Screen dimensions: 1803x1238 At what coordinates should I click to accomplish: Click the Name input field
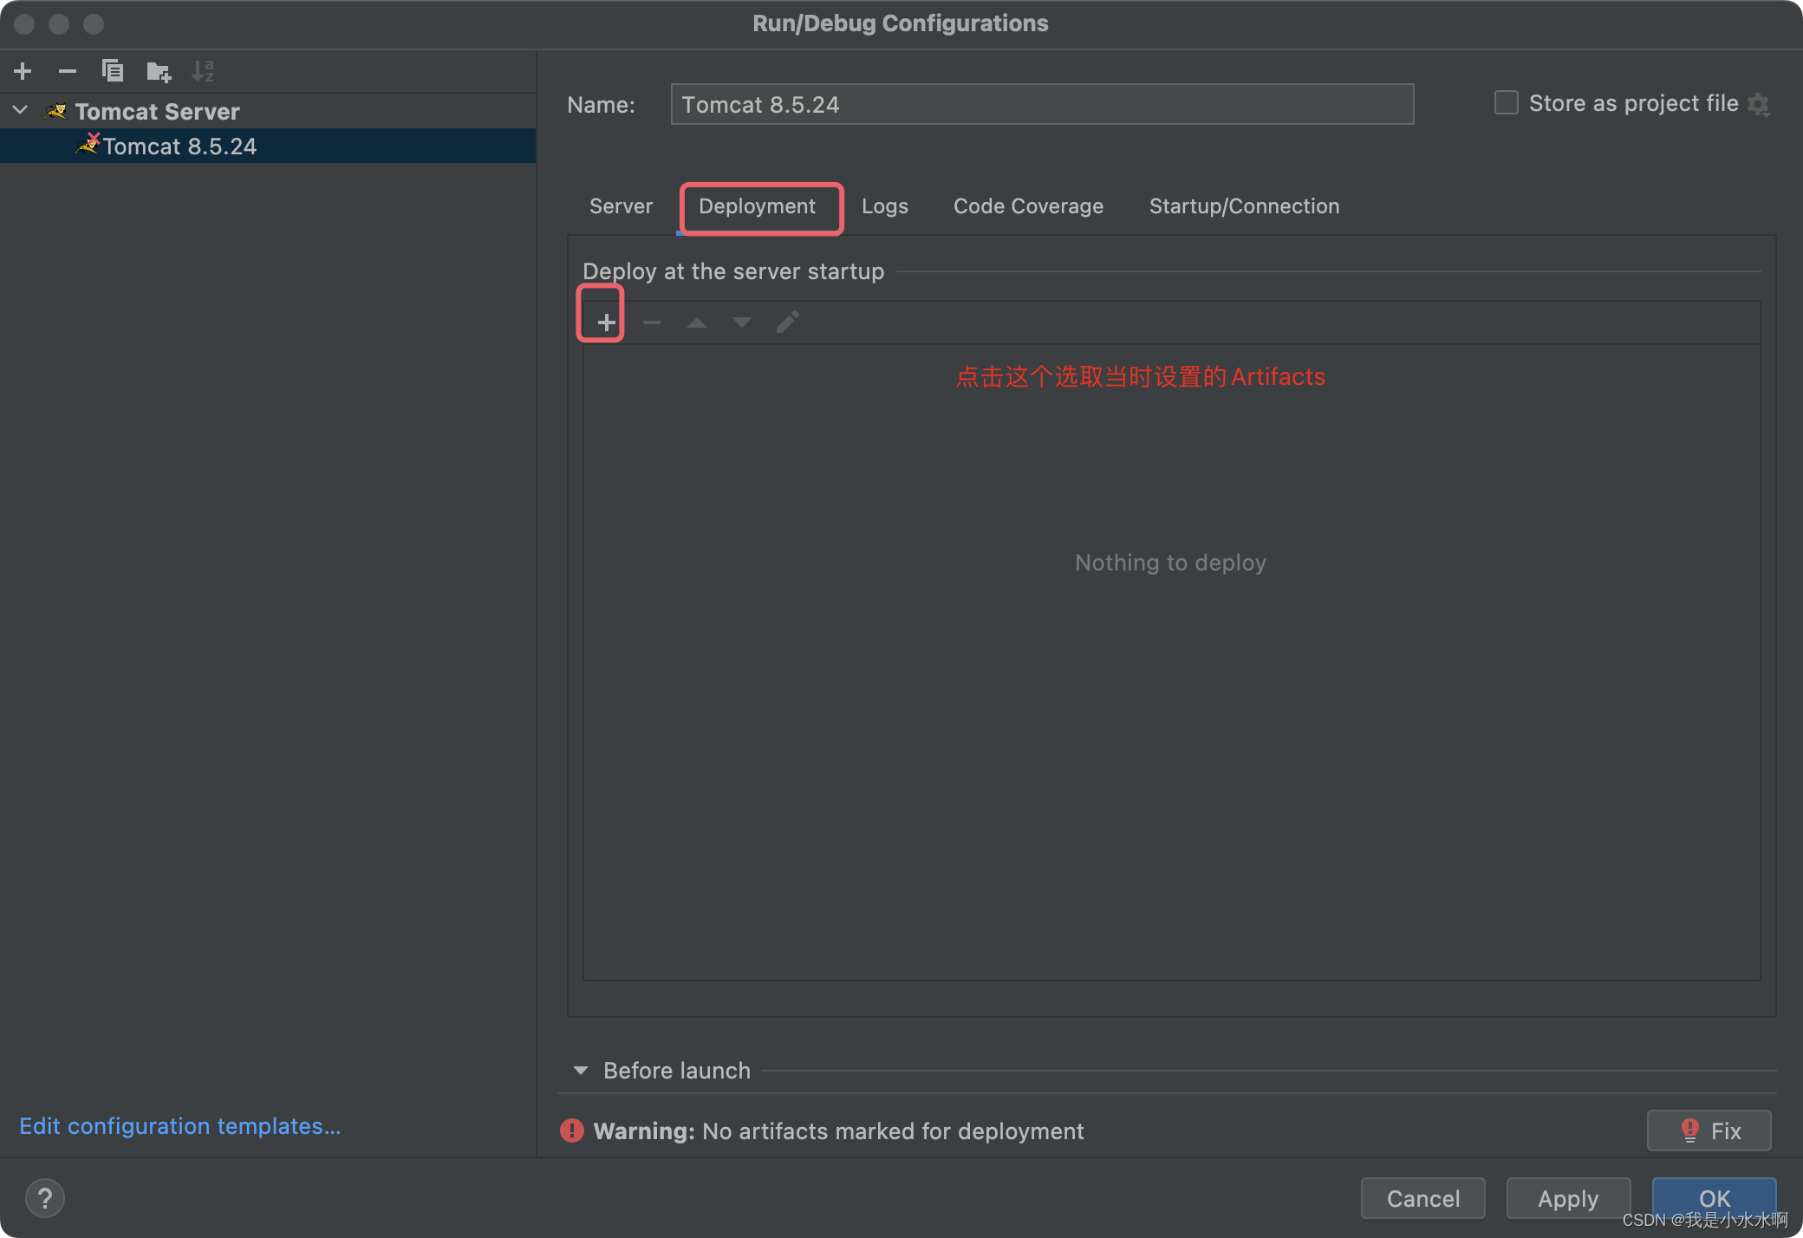[1042, 104]
